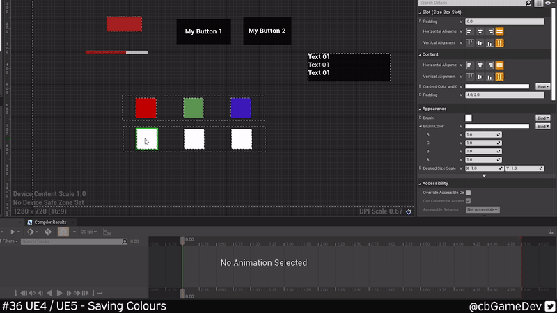Image resolution: width=557 pixels, height=313 pixels.
Task: Click the Content Color white swatch
Action: click(x=497, y=86)
